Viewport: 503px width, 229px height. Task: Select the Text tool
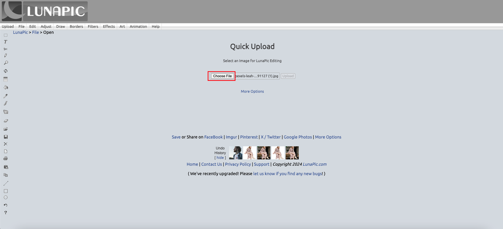coord(6,42)
